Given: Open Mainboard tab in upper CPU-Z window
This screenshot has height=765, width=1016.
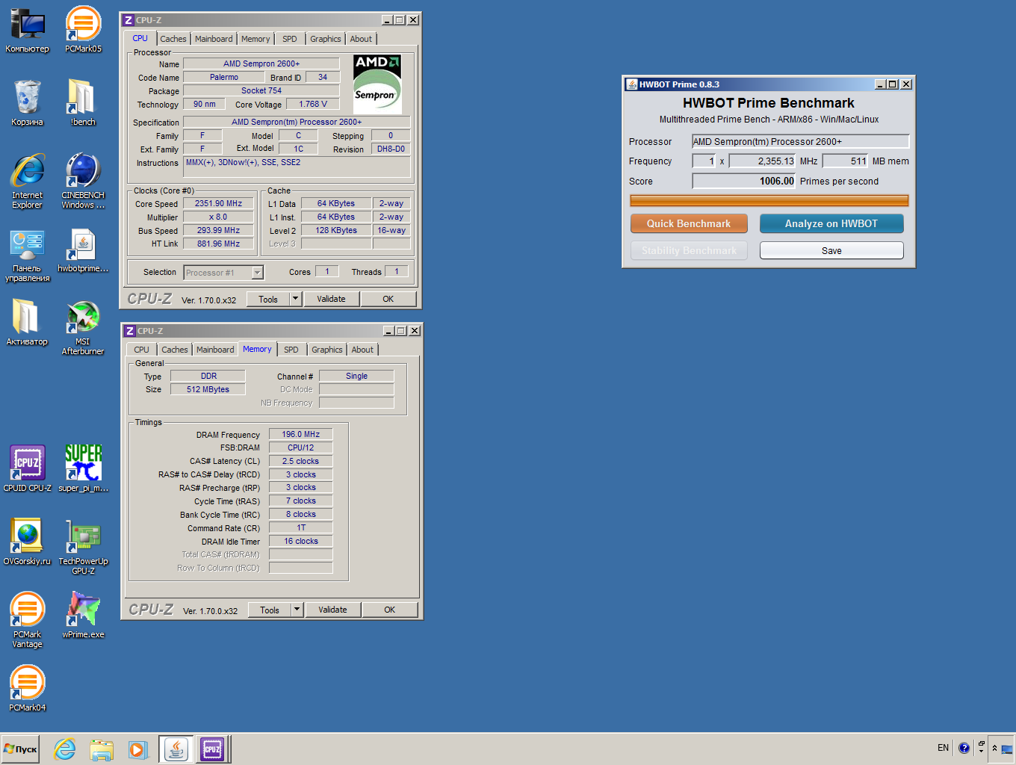Looking at the screenshot, I should 214,39.
